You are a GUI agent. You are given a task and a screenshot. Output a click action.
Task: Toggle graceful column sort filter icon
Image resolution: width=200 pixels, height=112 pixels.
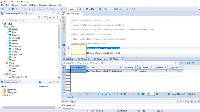coord(182,68)
